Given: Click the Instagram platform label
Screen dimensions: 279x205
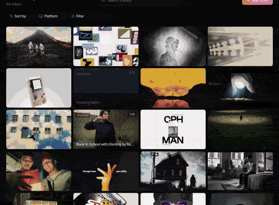Looking at the screenshot, I should point(84,74).
